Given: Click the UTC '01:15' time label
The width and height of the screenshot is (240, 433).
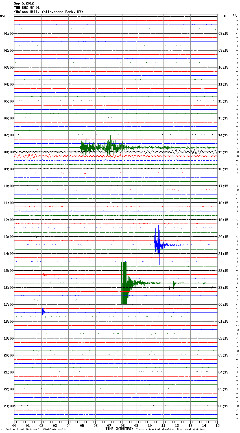Looking at the screenshot, I should [x=223, y=322].
